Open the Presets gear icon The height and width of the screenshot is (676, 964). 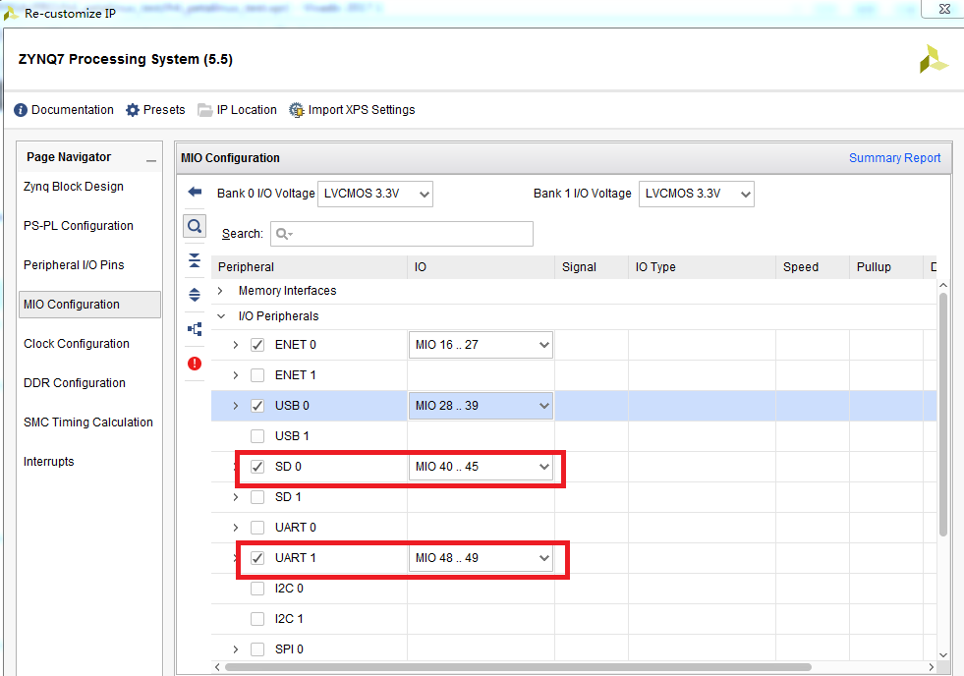133,110
